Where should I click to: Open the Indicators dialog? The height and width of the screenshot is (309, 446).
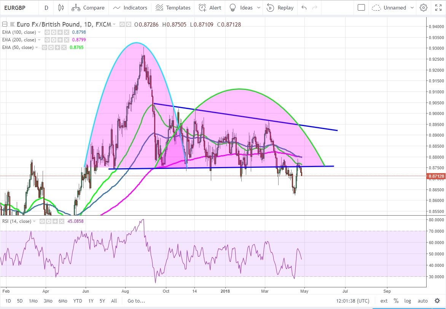(x=130, y=8)
